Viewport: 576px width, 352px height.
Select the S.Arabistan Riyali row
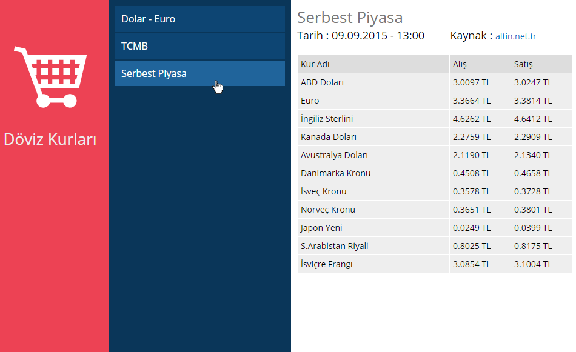click(435, 246)
